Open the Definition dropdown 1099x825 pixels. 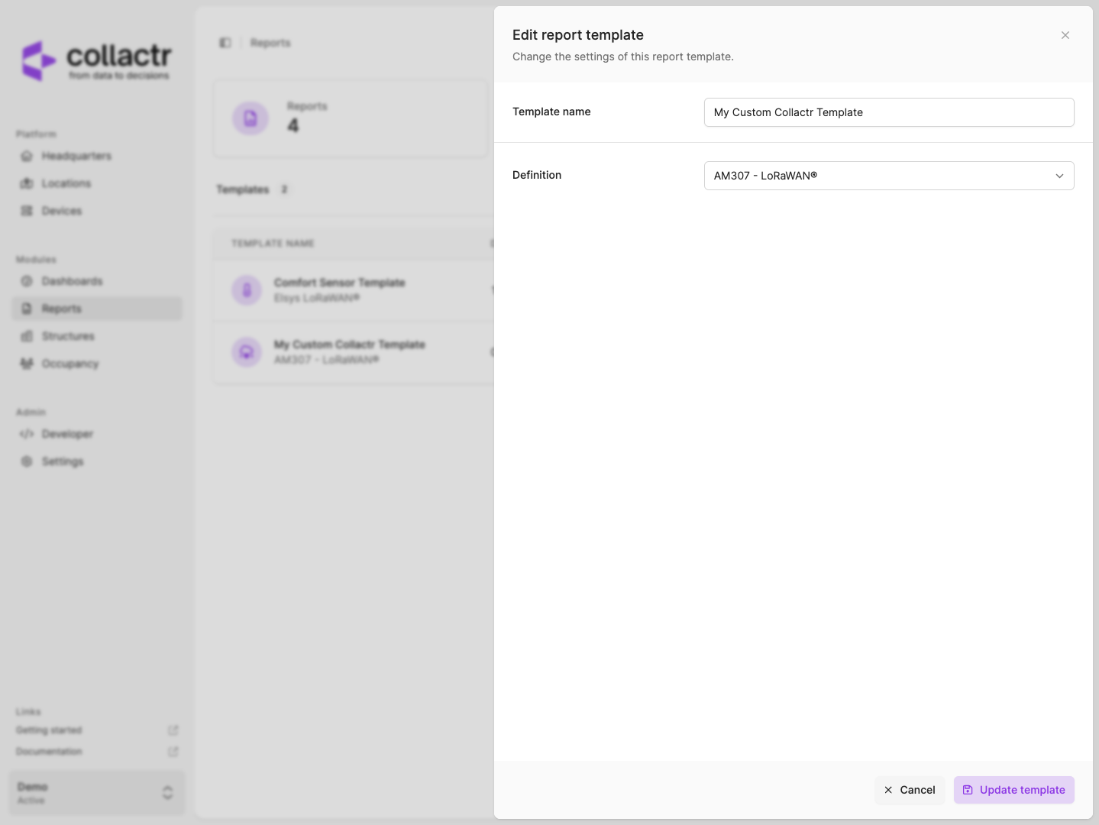tap(889, 176)
